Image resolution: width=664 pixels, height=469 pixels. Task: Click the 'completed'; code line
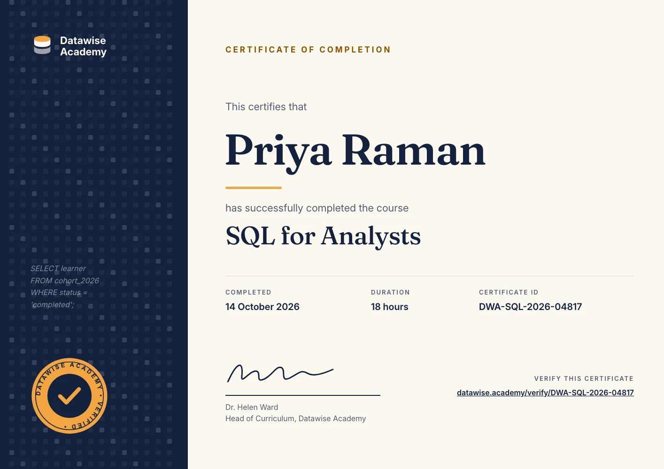[x=53, y=304]
